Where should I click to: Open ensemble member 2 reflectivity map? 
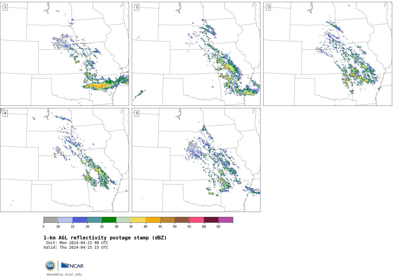click(x=196, y=54)
